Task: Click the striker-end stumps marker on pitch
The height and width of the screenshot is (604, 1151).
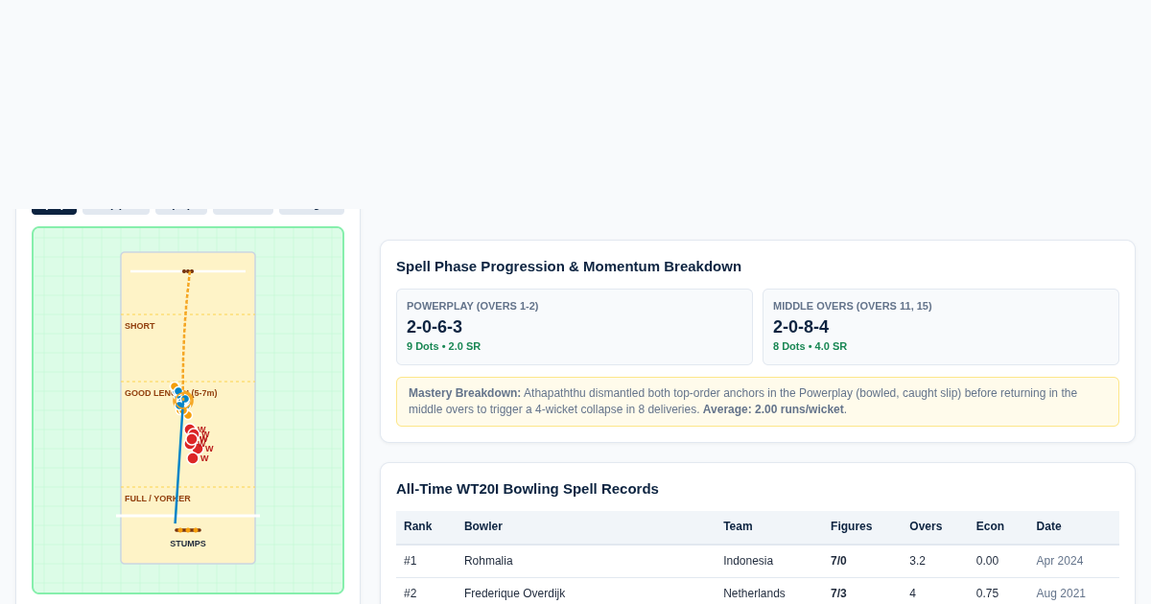Action: click(188, 530)
